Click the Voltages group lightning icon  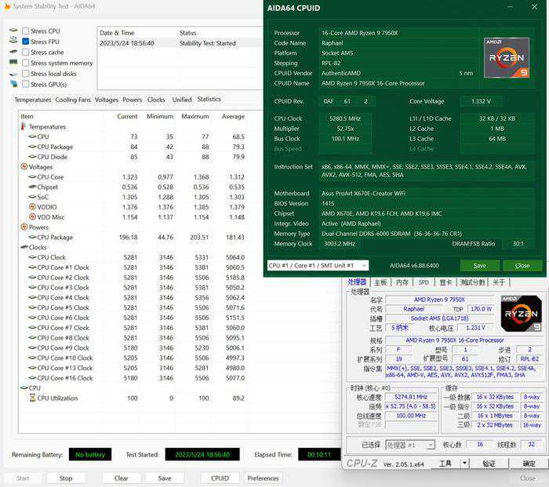(24, 167)
